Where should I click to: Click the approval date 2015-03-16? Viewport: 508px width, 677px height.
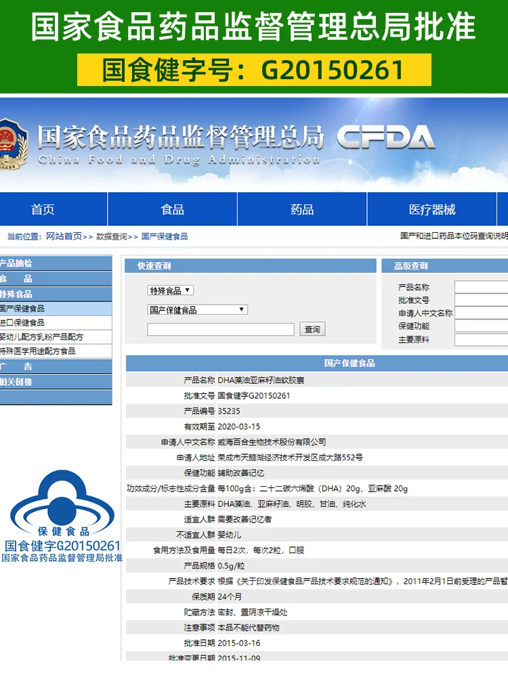[239, 643]
